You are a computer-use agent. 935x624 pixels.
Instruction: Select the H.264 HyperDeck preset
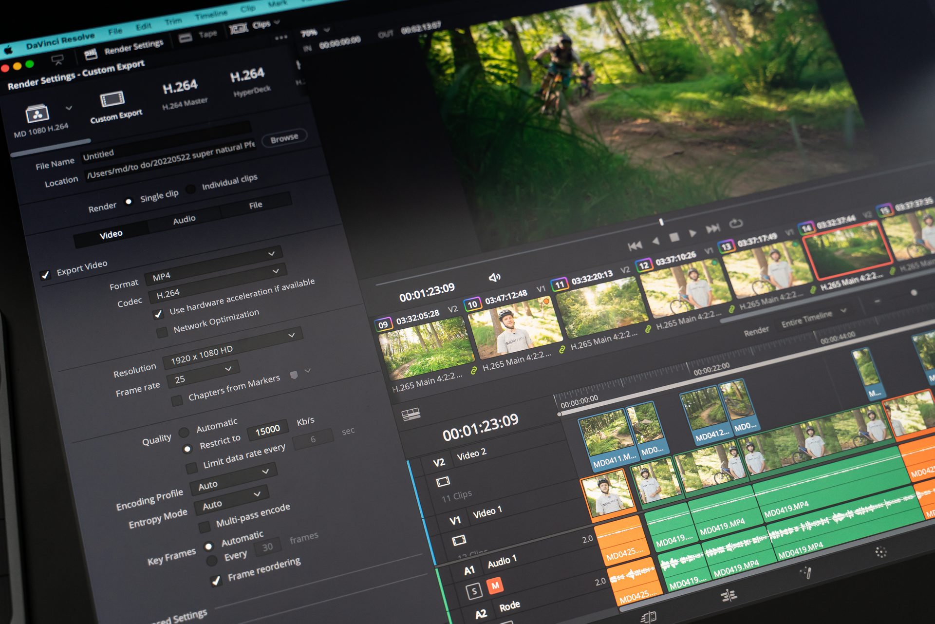click(x=249, y=82)
